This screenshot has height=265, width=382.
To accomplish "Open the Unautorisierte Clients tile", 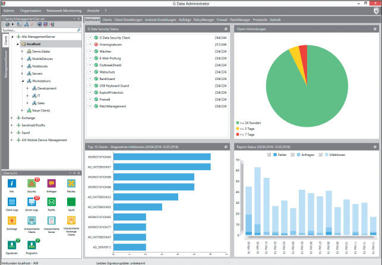I will (x=31, y=221).
